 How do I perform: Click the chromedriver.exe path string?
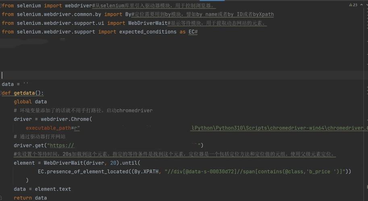[x=279, y=128]
